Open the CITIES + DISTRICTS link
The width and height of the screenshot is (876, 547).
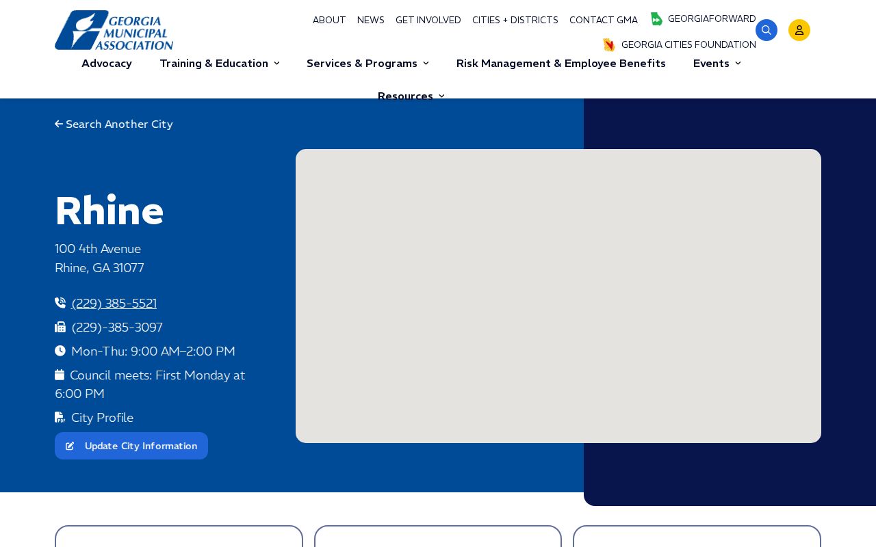tap(515, 21)
